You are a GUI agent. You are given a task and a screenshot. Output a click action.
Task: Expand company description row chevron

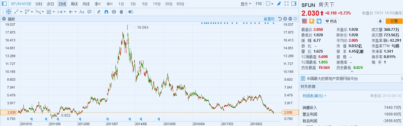click(x=401, y=79)
